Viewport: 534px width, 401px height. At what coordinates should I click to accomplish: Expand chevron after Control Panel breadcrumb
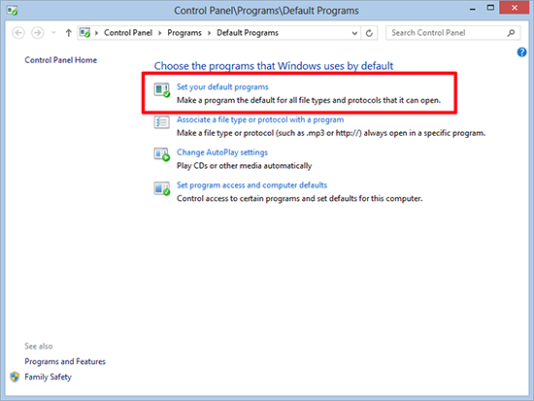click(x=160, y=33)
